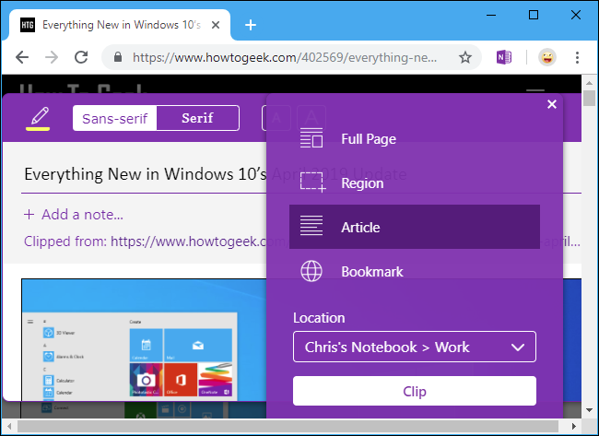Switch preview font to Serif
Screen dimensions: 599x436
pos(197,119)
